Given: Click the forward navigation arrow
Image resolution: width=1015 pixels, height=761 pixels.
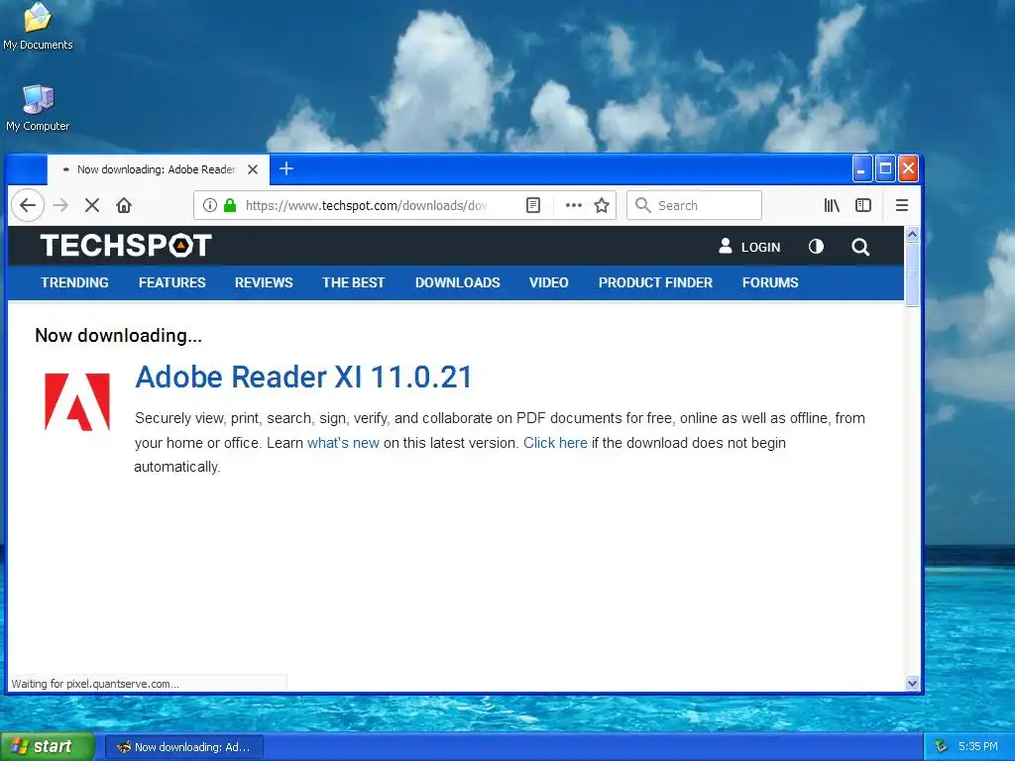Looking at the screenshot, I should coord(60,205).
